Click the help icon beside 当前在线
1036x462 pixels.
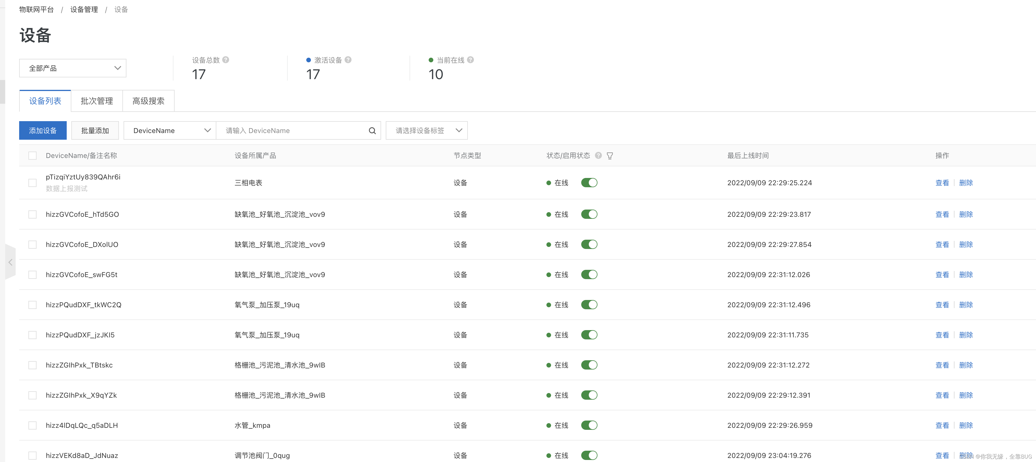[x=470, y=60]
